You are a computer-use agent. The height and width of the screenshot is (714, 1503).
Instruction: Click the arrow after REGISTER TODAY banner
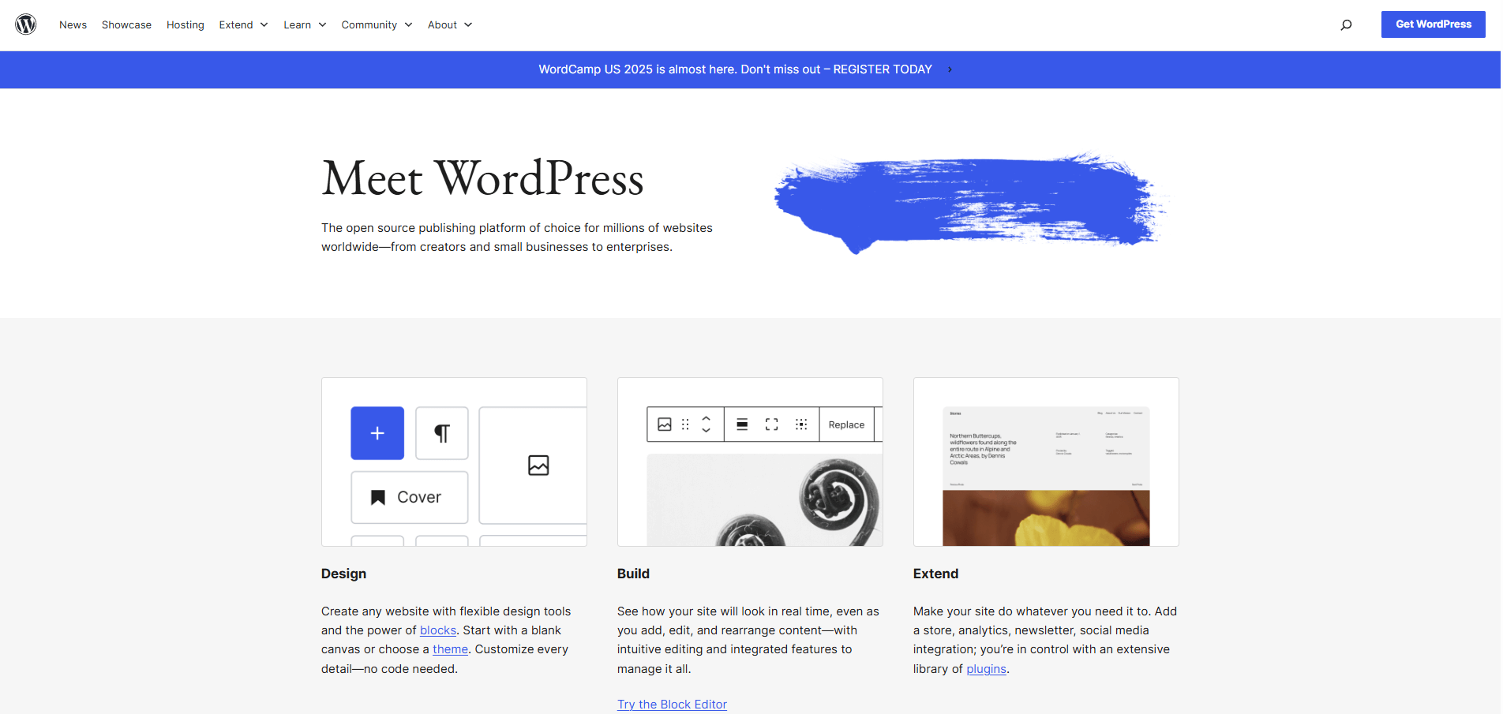950,69
